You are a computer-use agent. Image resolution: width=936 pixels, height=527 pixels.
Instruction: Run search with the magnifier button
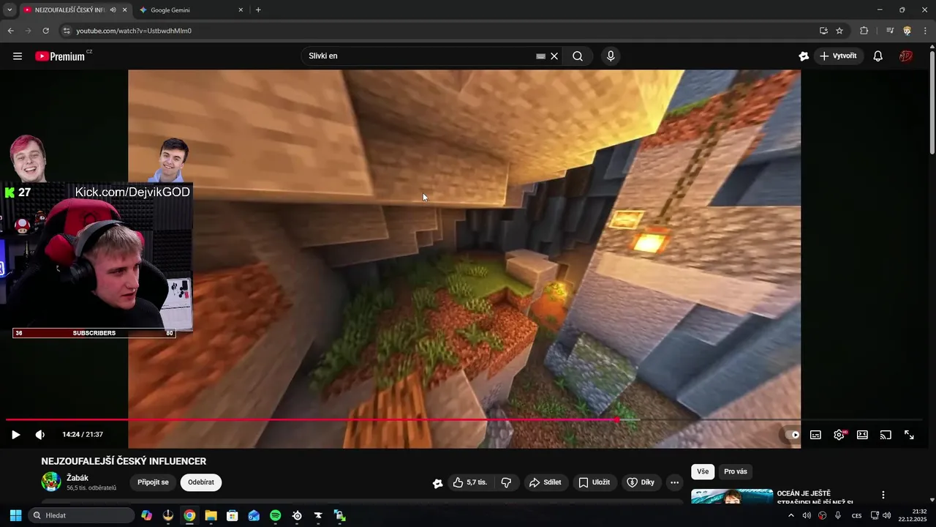click(x=578, y=56)
